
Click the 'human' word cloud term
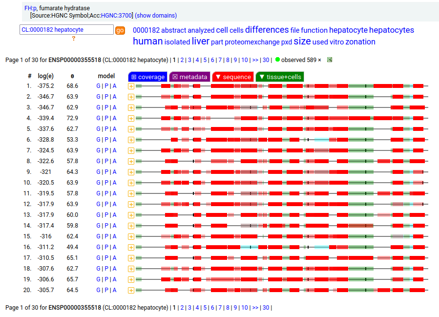coord(147,41)
